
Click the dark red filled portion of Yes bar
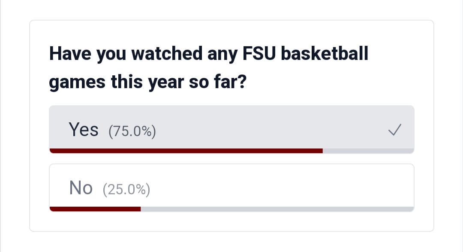[186, 151]
